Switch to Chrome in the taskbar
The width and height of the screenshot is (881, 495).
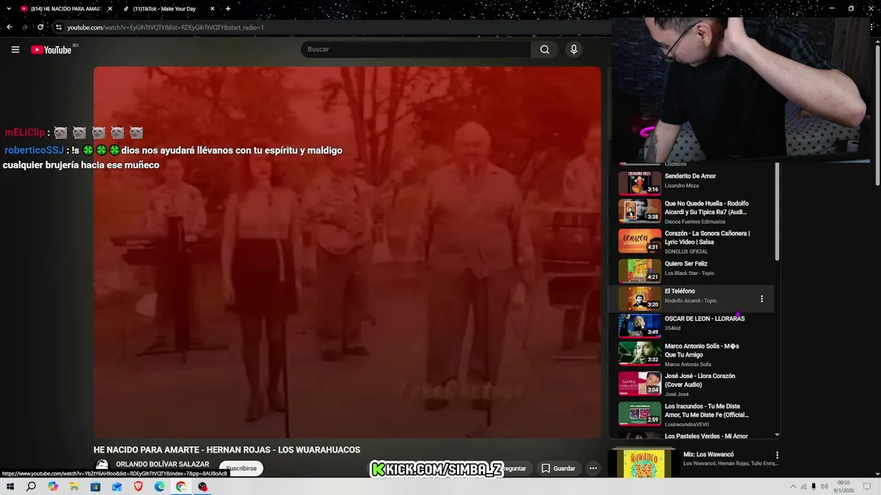[x=181, y=487]
